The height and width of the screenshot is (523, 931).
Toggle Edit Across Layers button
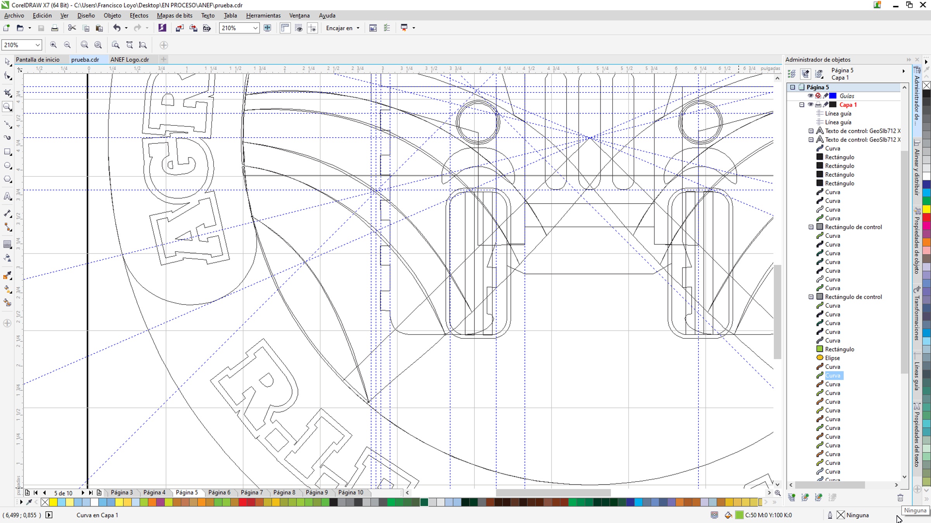(x=805, y=74)
